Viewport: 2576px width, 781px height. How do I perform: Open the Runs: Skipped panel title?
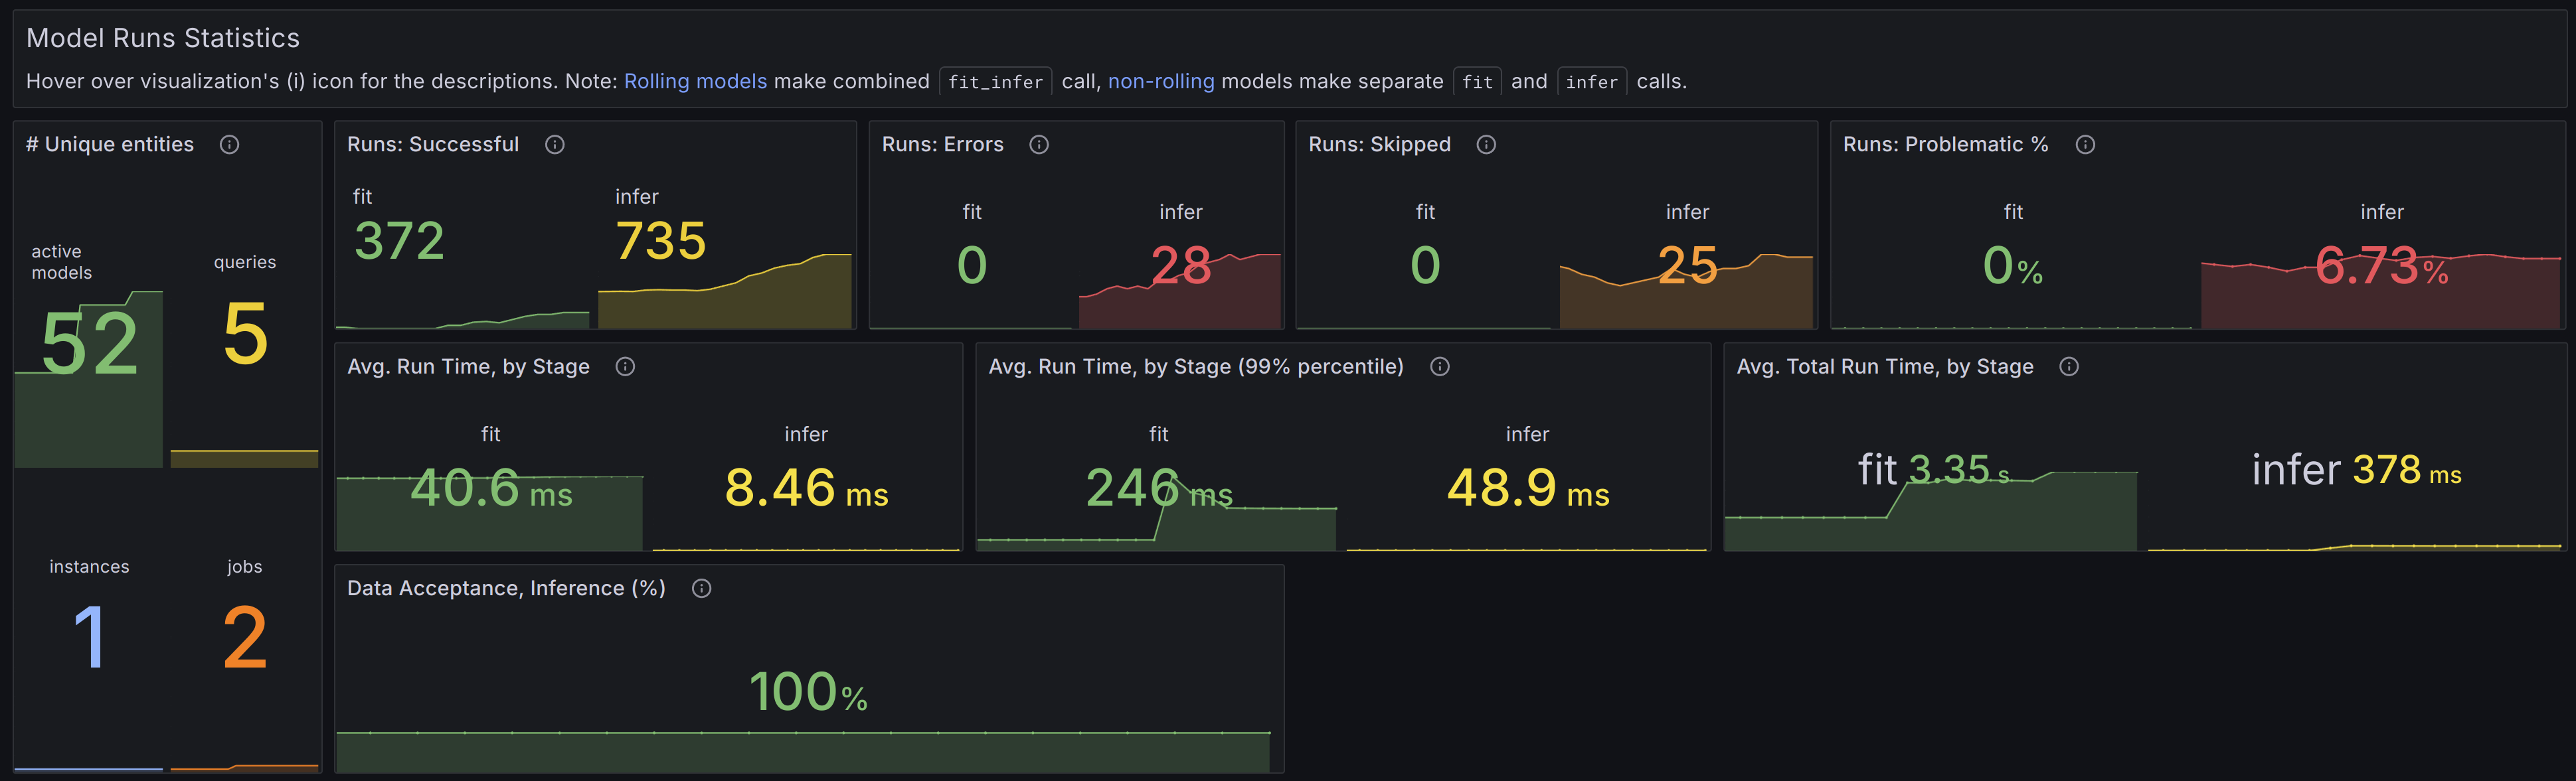(1379, 145)
